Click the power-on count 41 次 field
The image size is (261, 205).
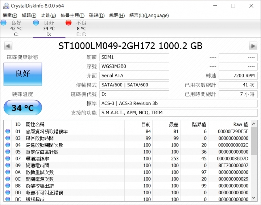[x=238, y=85]
